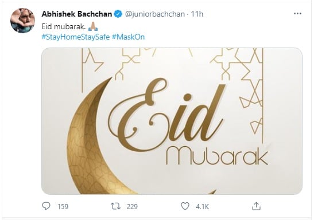The height and width of the screenshot is (220, 314).
Task: Click the 'Mubarak' lettering in image
Action: pyautogui.click(x=217, y=156)
